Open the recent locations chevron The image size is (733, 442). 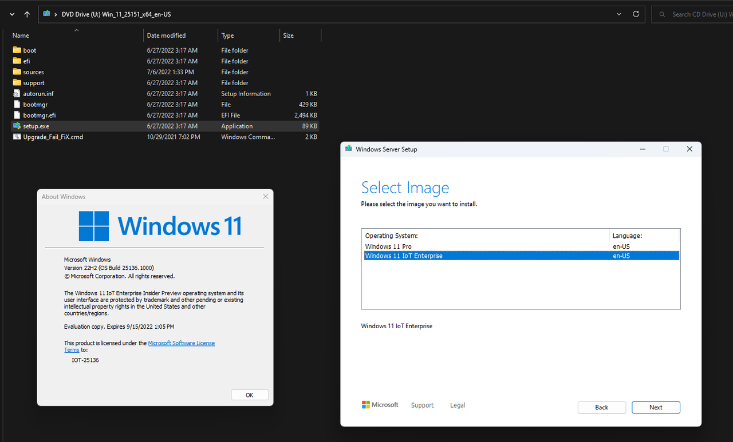point(12,14)
